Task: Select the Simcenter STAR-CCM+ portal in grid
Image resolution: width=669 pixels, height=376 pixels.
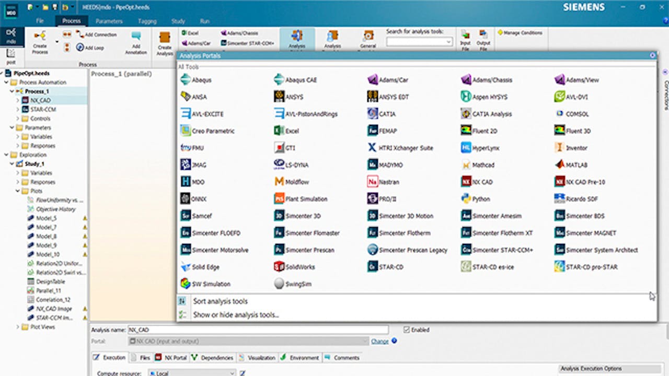Action: pos(497,250)
